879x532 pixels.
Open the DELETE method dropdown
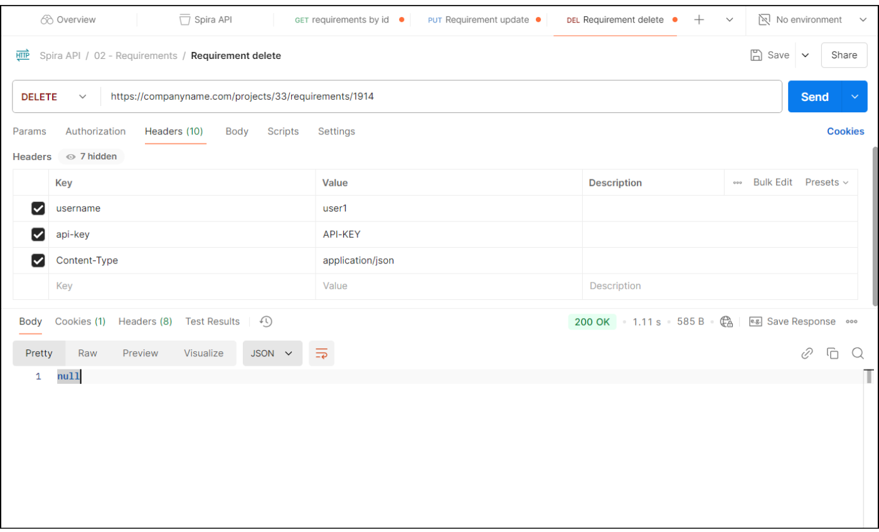tap(54, 97)
